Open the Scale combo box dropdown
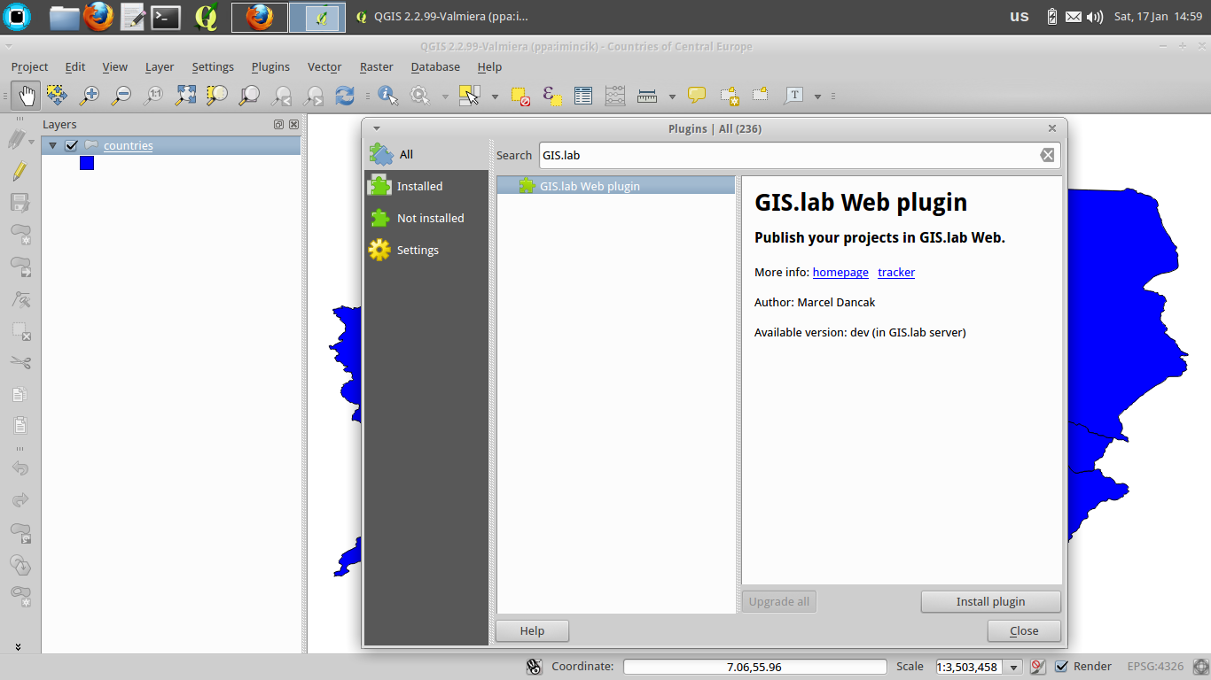The width and height of the screenshot is (1211, 680). point(1014,667)
